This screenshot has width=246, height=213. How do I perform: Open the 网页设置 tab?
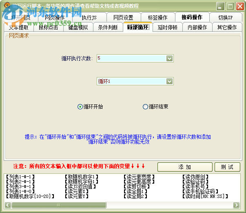(x=123, y=17)
